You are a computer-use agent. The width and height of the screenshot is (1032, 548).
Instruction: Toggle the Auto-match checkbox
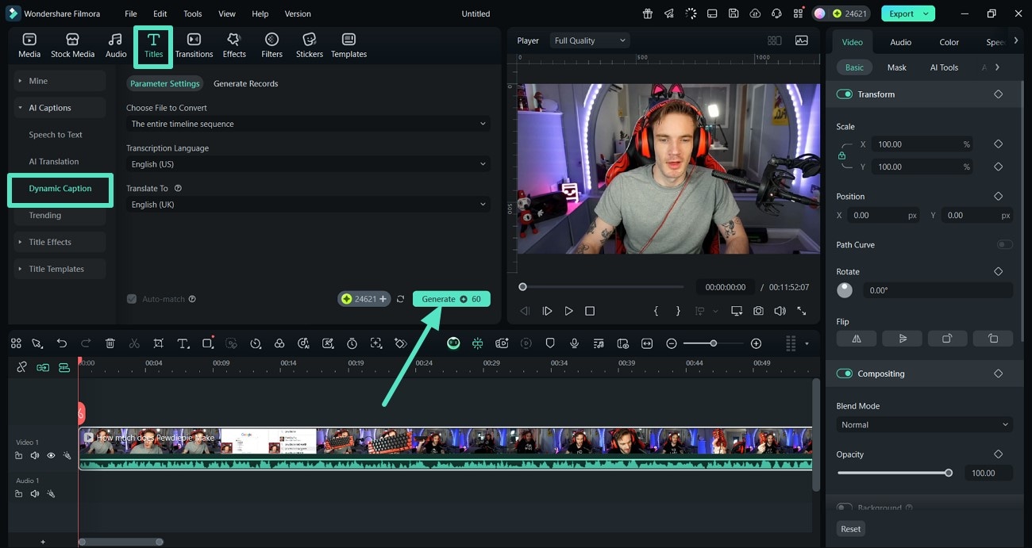[x=132, y=299]
